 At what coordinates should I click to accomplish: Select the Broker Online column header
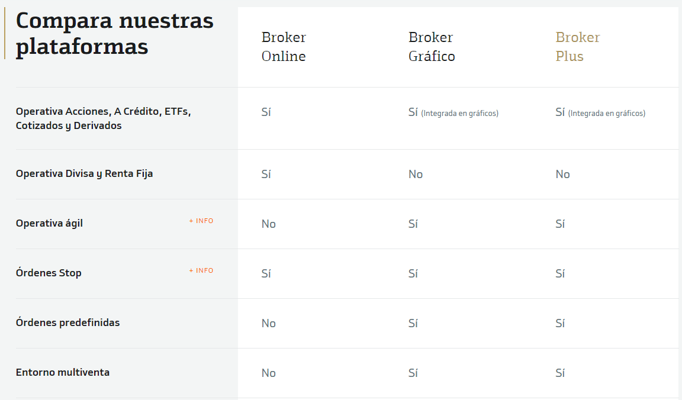point(283,47)
